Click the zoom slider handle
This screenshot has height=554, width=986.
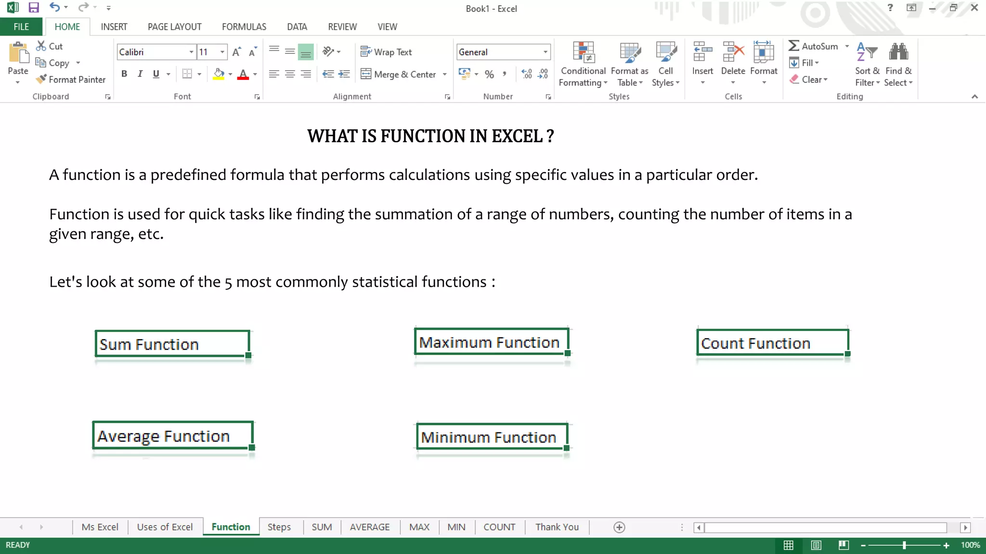coord(904,545)
